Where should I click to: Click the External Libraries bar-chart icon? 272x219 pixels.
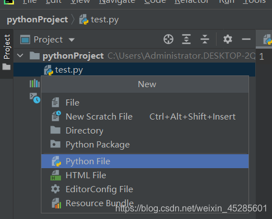(x=35, y=83)
